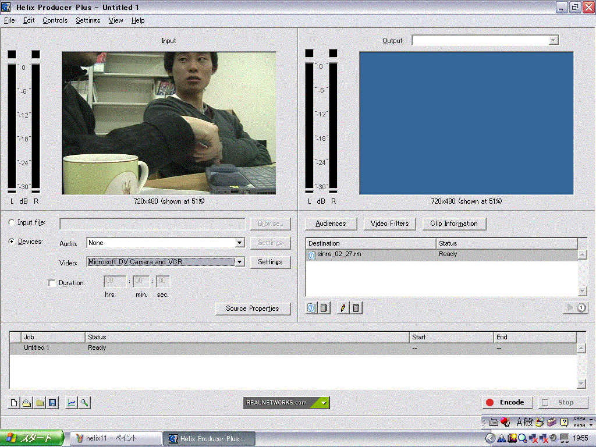Open the File menu

tap(9, 20)
